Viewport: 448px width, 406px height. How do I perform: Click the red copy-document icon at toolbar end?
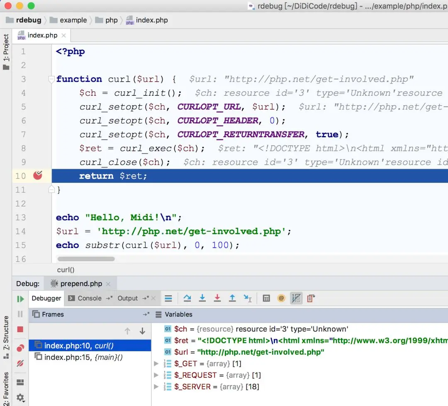tap(311, 298)
